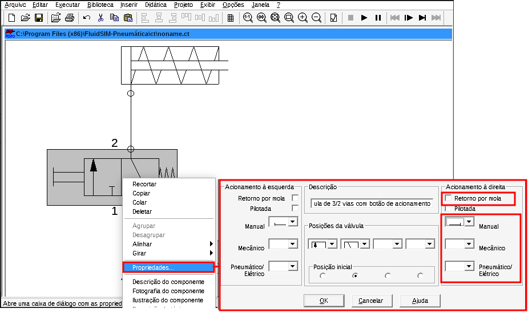Choose Fotografia do componente

(169, 291)
